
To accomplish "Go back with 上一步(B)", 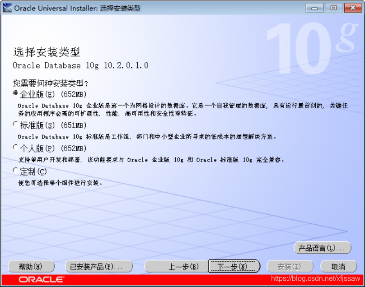I will tap(177, 267).
